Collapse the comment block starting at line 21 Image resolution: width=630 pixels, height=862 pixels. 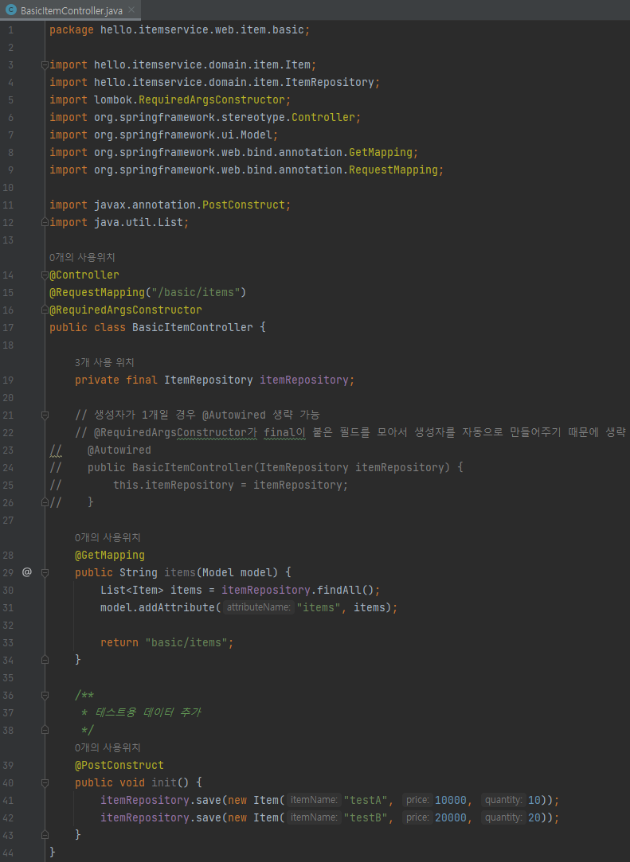[45, 415]
